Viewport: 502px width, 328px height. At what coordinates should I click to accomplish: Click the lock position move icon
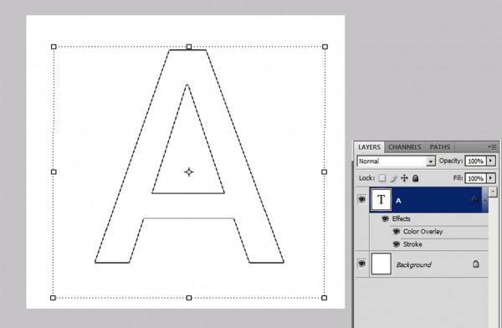[404, 178]
